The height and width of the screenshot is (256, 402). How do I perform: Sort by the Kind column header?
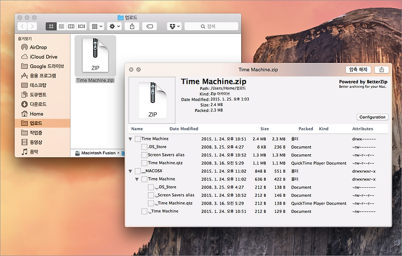323,129
